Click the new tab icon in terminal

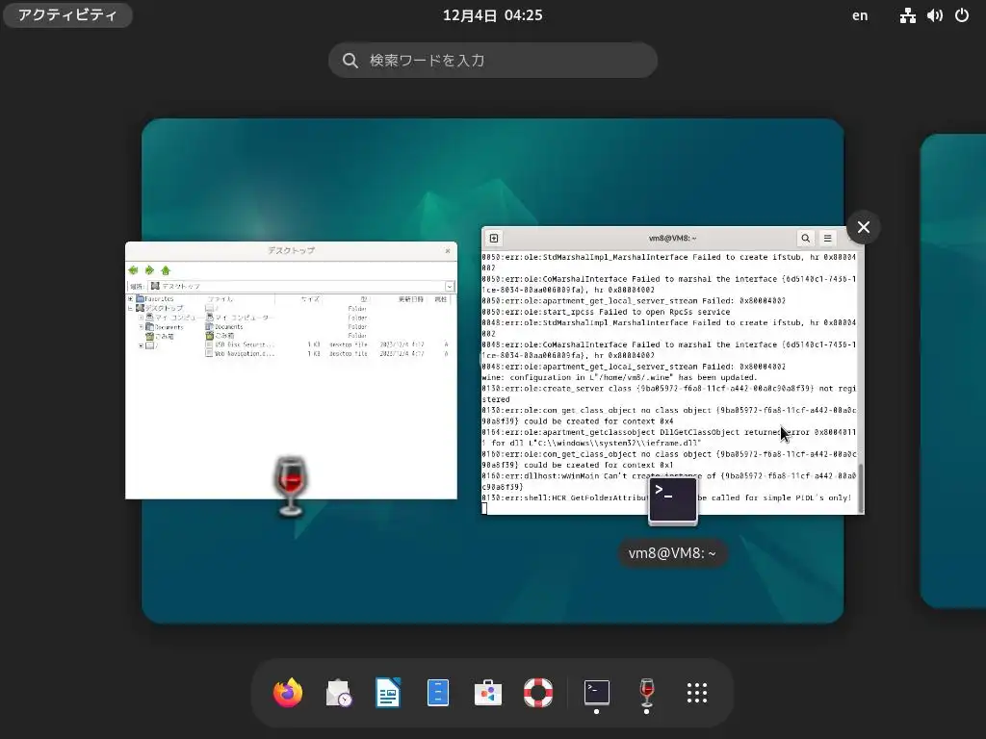point(494,239)
